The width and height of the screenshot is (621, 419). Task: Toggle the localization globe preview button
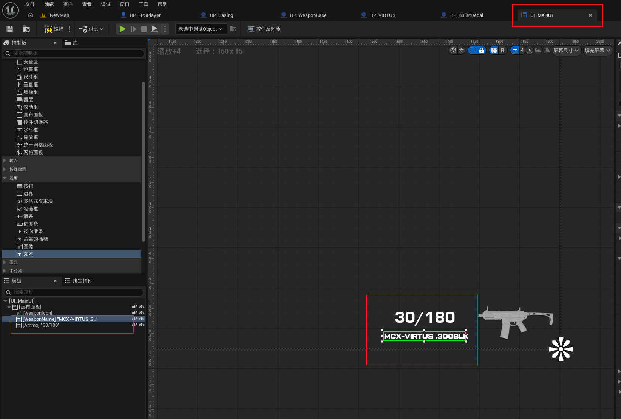pyautogui.click(x=453, y=51)
